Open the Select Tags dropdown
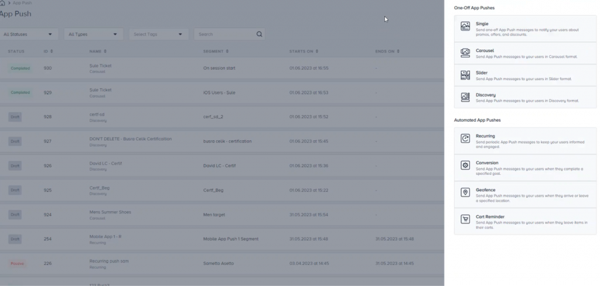Viewport: 600px width, 286px height. click(159, 35)
